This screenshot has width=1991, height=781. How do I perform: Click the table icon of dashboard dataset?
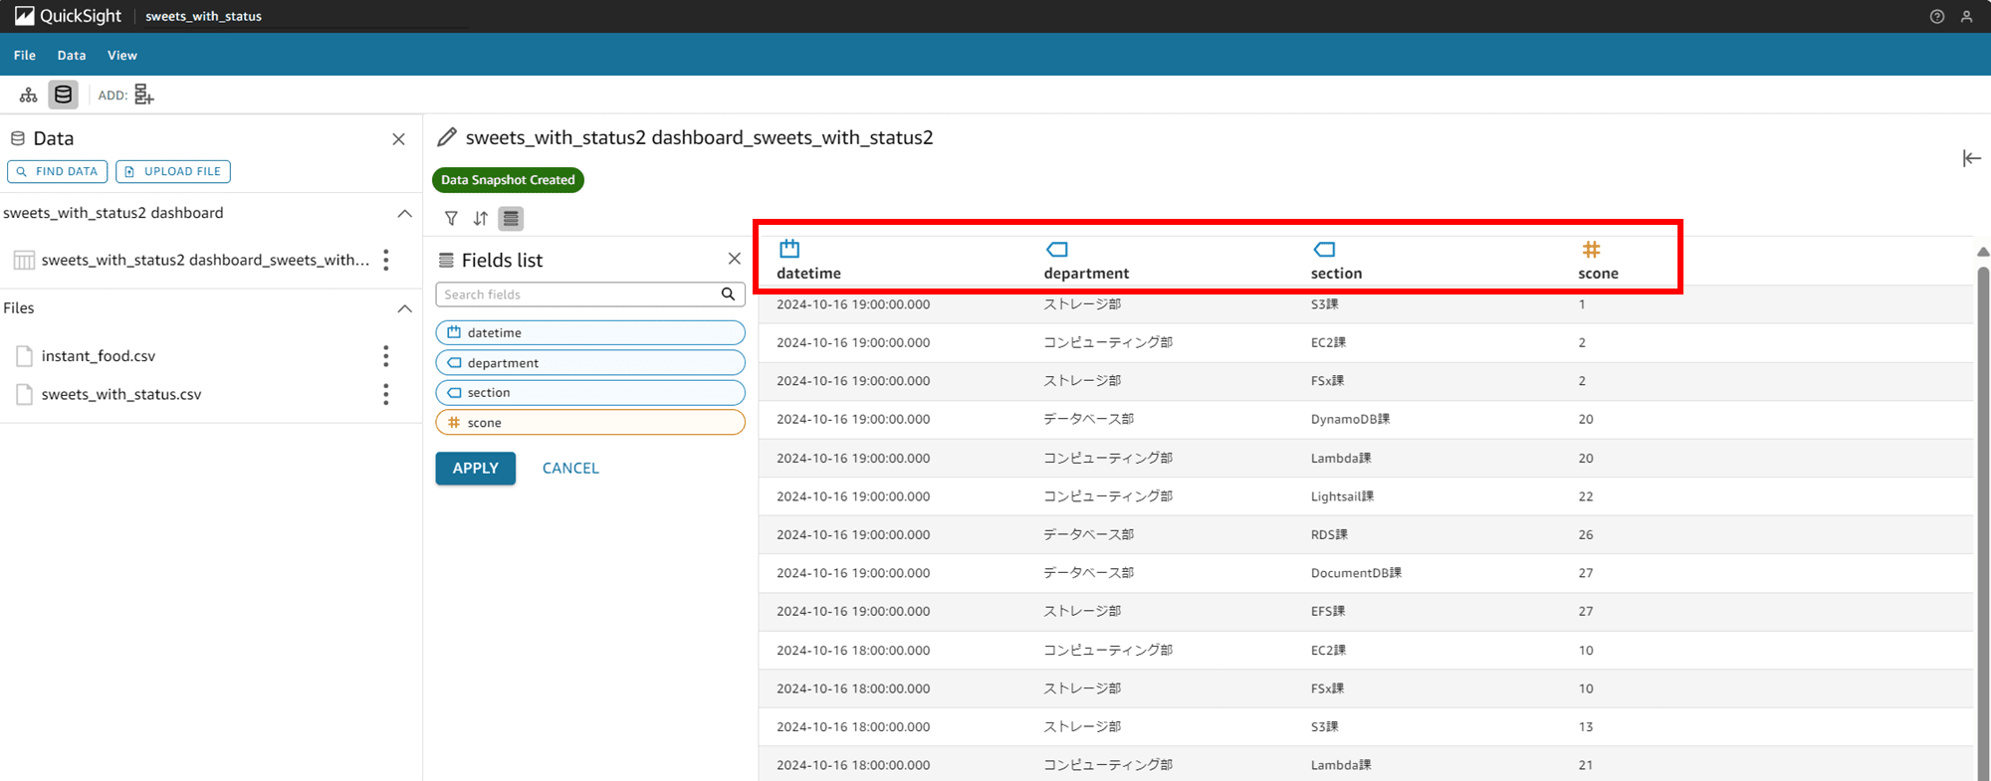click(x=24, y=260)
